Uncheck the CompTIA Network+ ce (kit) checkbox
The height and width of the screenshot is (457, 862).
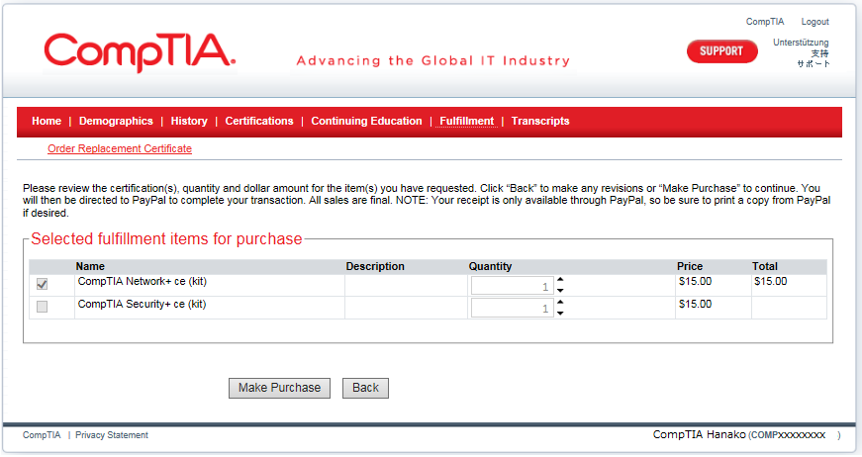42,284
